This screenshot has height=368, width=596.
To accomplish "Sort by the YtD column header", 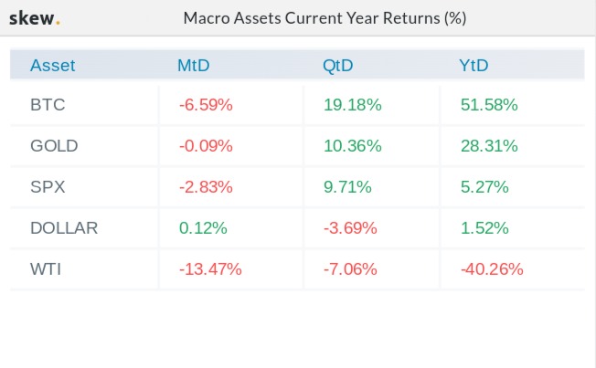I will point(474,65).
